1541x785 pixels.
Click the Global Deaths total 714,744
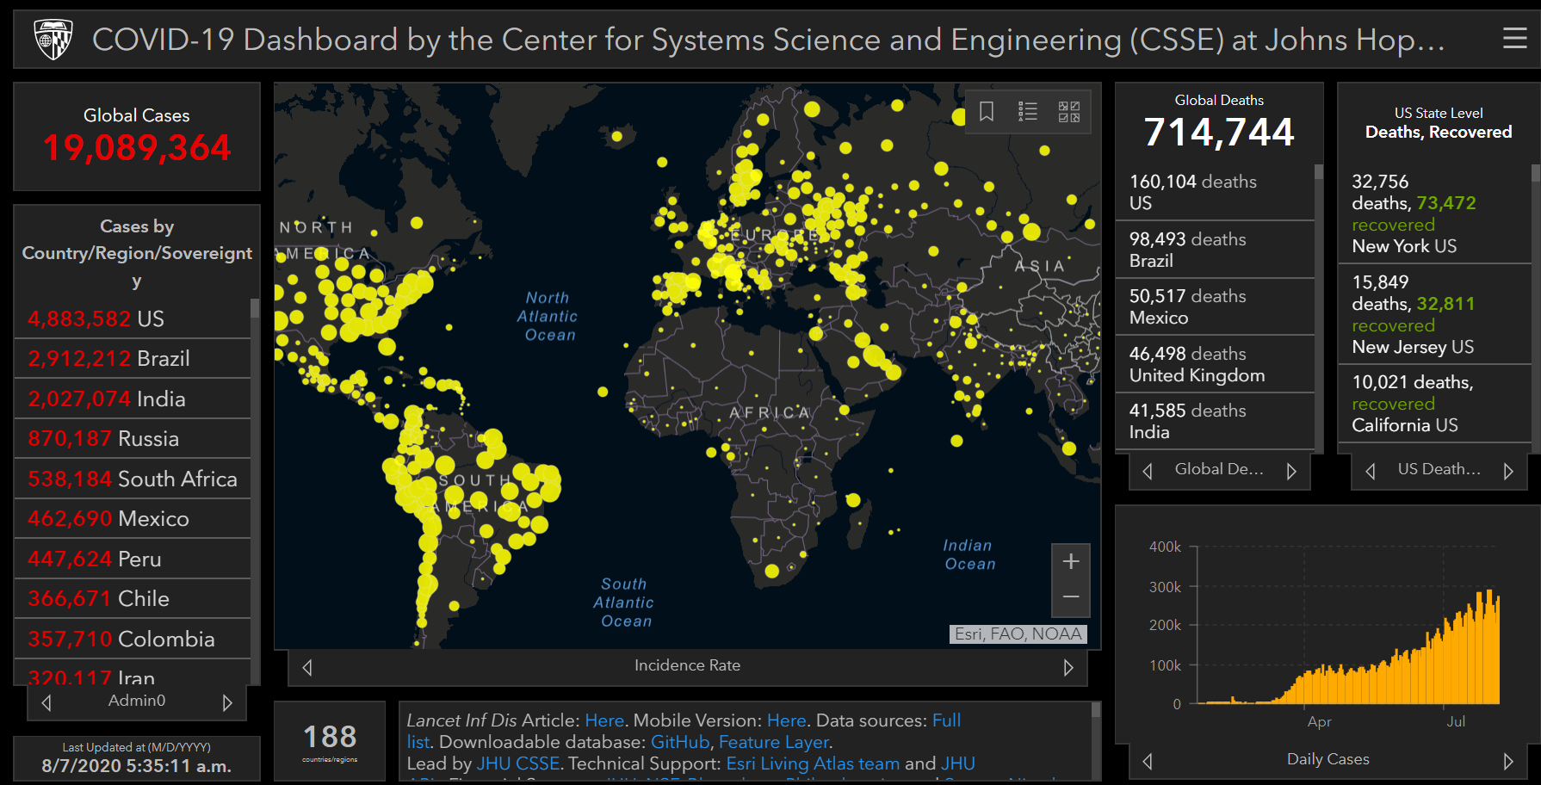[1219, 132]
